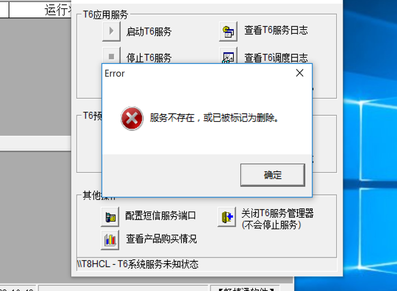Close the Error dialog with its X
Screen dimensions: 397x291
(300, 73)
